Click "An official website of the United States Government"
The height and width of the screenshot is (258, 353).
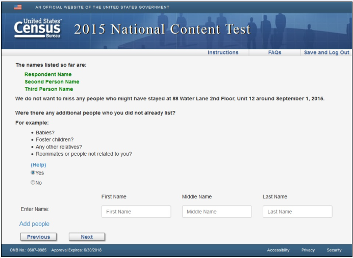pyautogui.click(x=102, y=7)
